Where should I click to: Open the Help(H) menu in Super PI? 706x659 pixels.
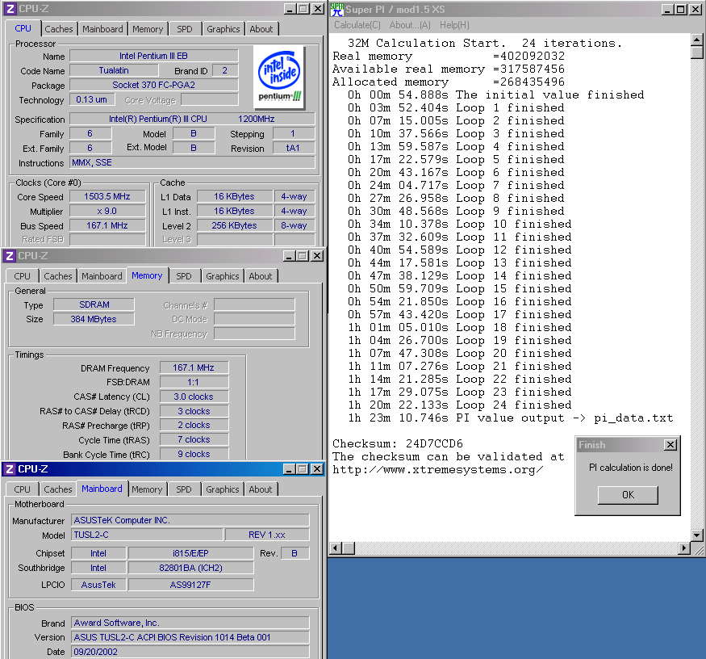(x=454, y=25)
